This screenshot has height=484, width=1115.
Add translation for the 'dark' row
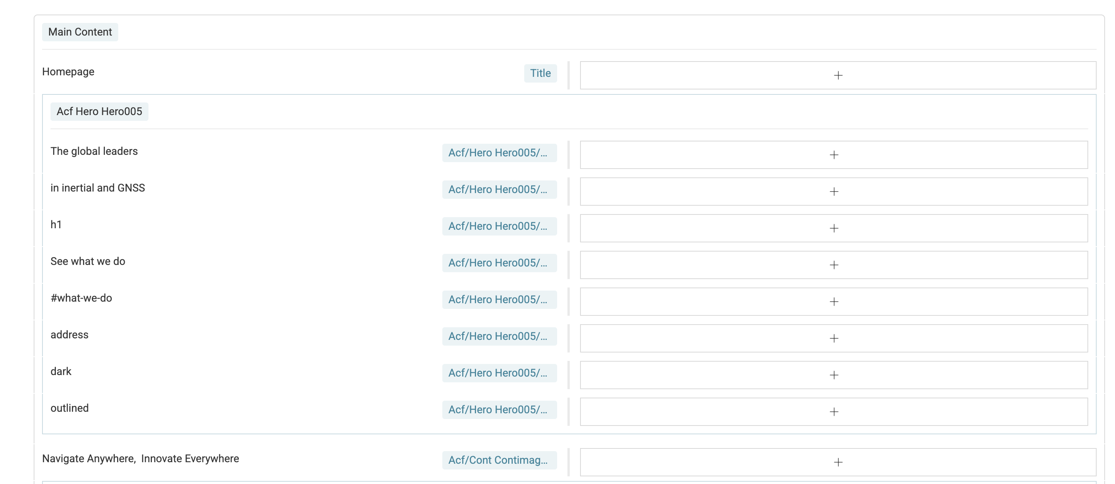(x=834, y=375)
